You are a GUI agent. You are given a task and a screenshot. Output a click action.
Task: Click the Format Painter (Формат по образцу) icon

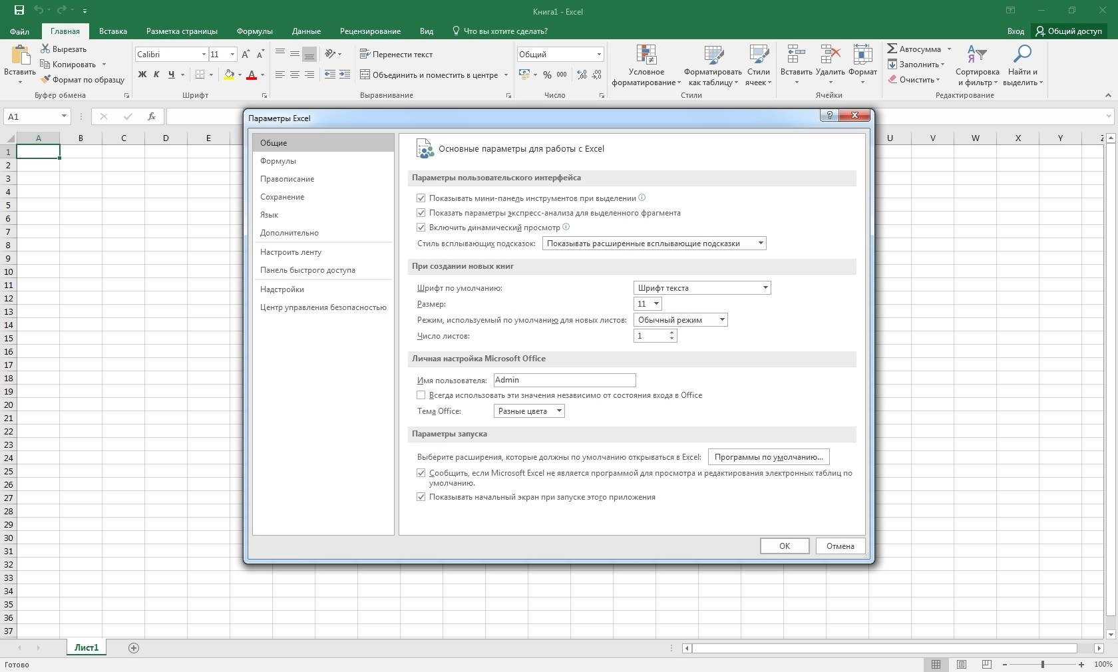pos(45,79)
